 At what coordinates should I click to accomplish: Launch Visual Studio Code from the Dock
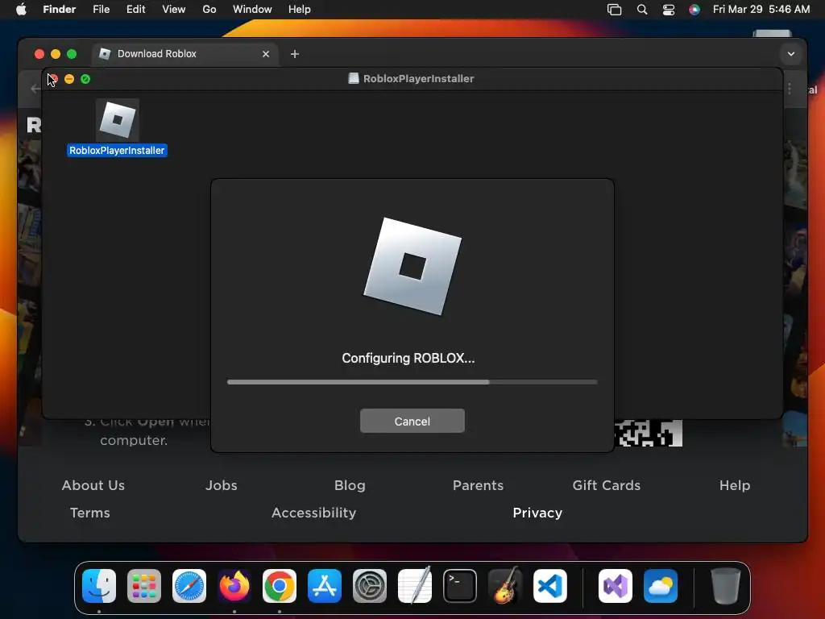[x=549, y=586]
